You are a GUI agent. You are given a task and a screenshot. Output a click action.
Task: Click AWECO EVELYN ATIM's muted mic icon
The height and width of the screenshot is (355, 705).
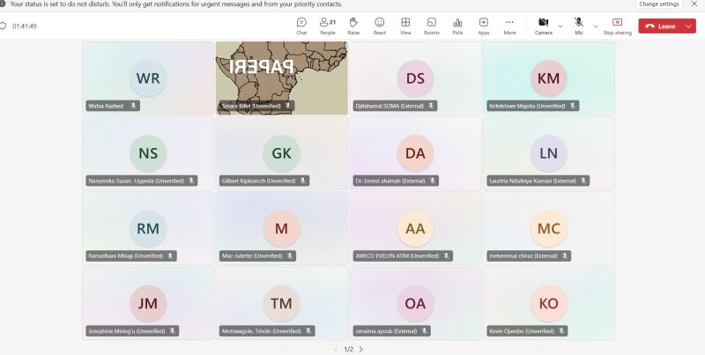446,256
